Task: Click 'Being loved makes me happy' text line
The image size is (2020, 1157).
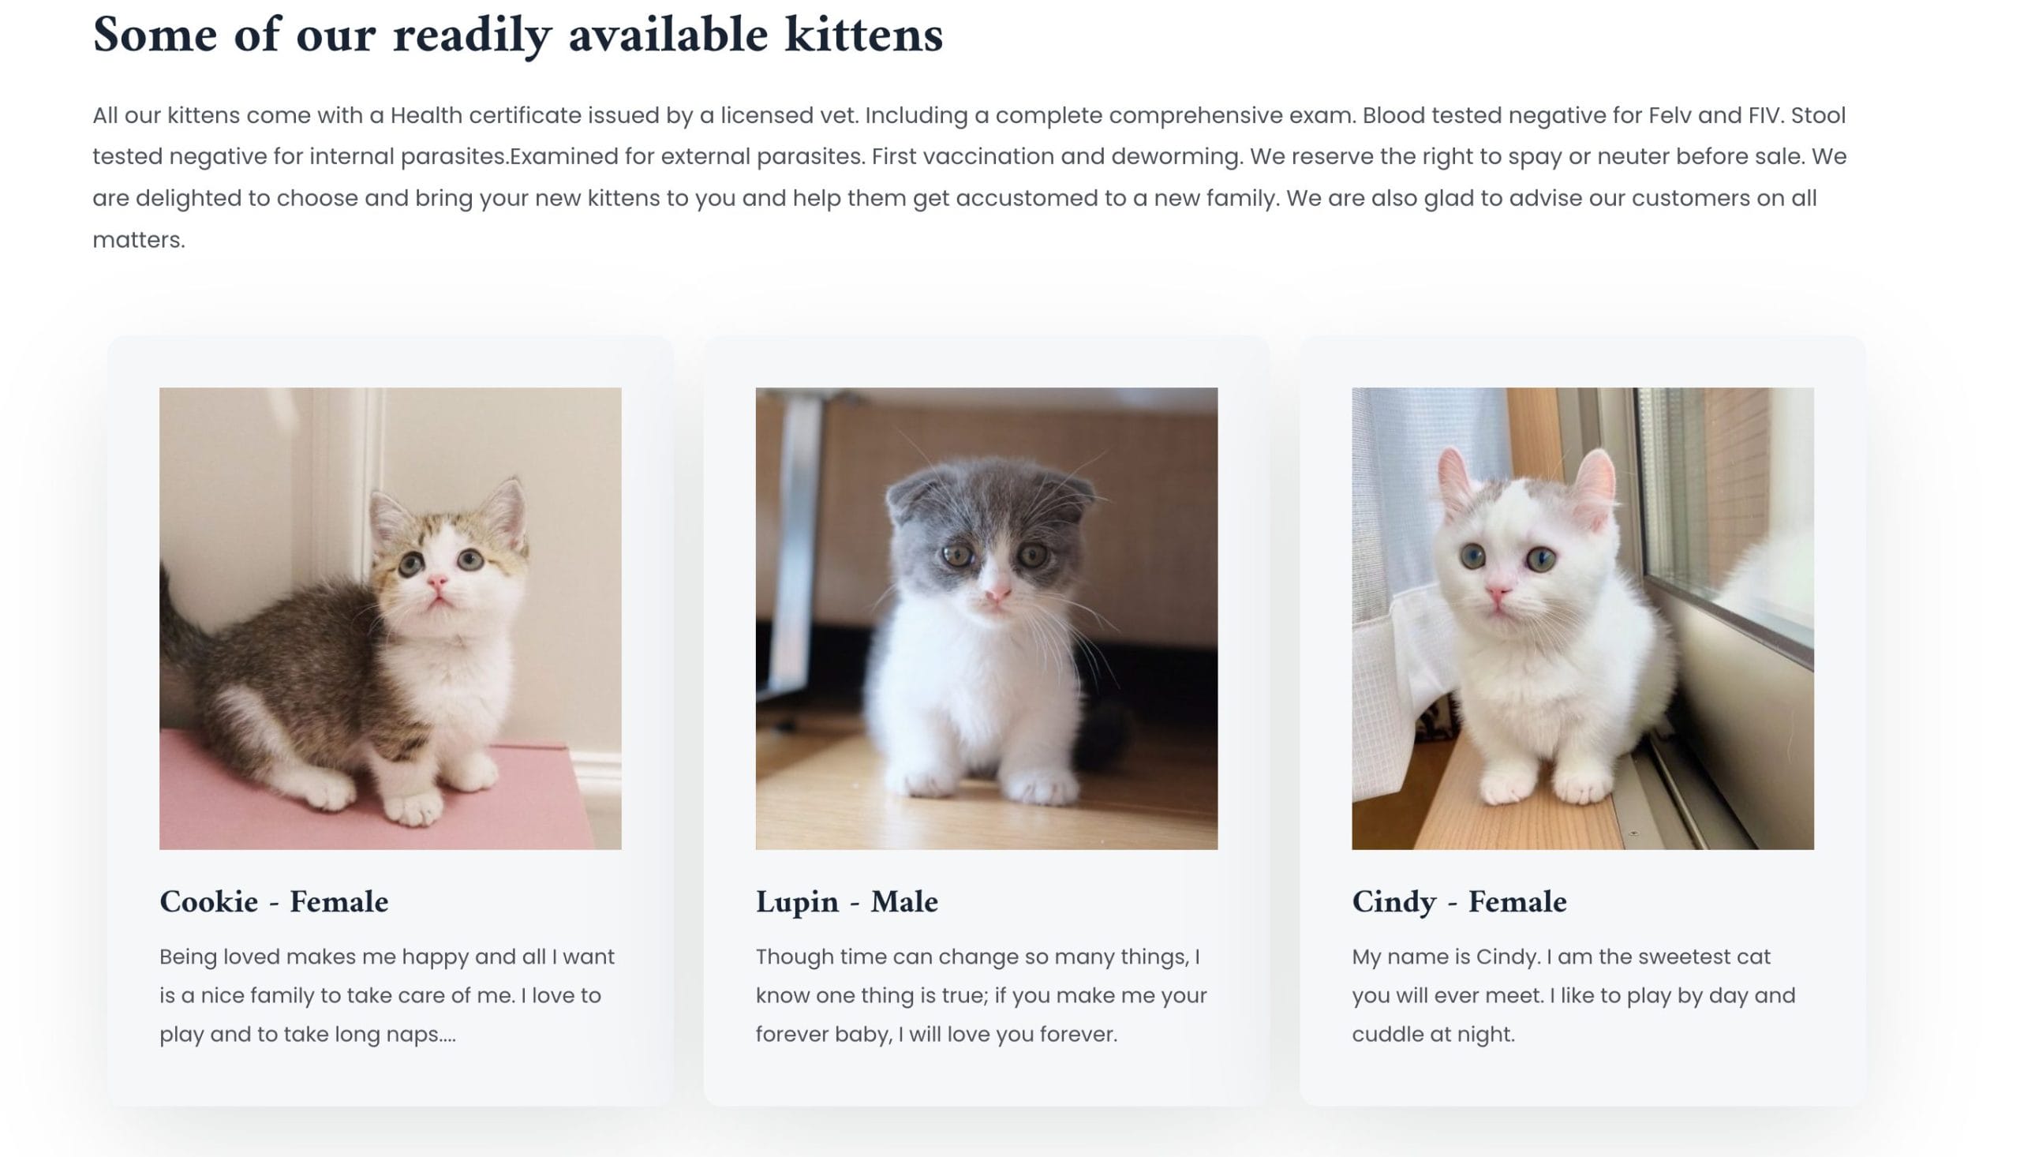Action: pyautogui.click(x=387, y=957)
